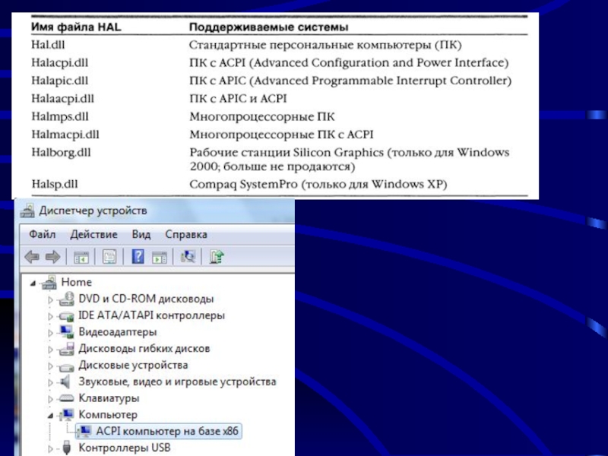
Task: Select ACPI компьютер на базе x86
Action: pos(166,431)
